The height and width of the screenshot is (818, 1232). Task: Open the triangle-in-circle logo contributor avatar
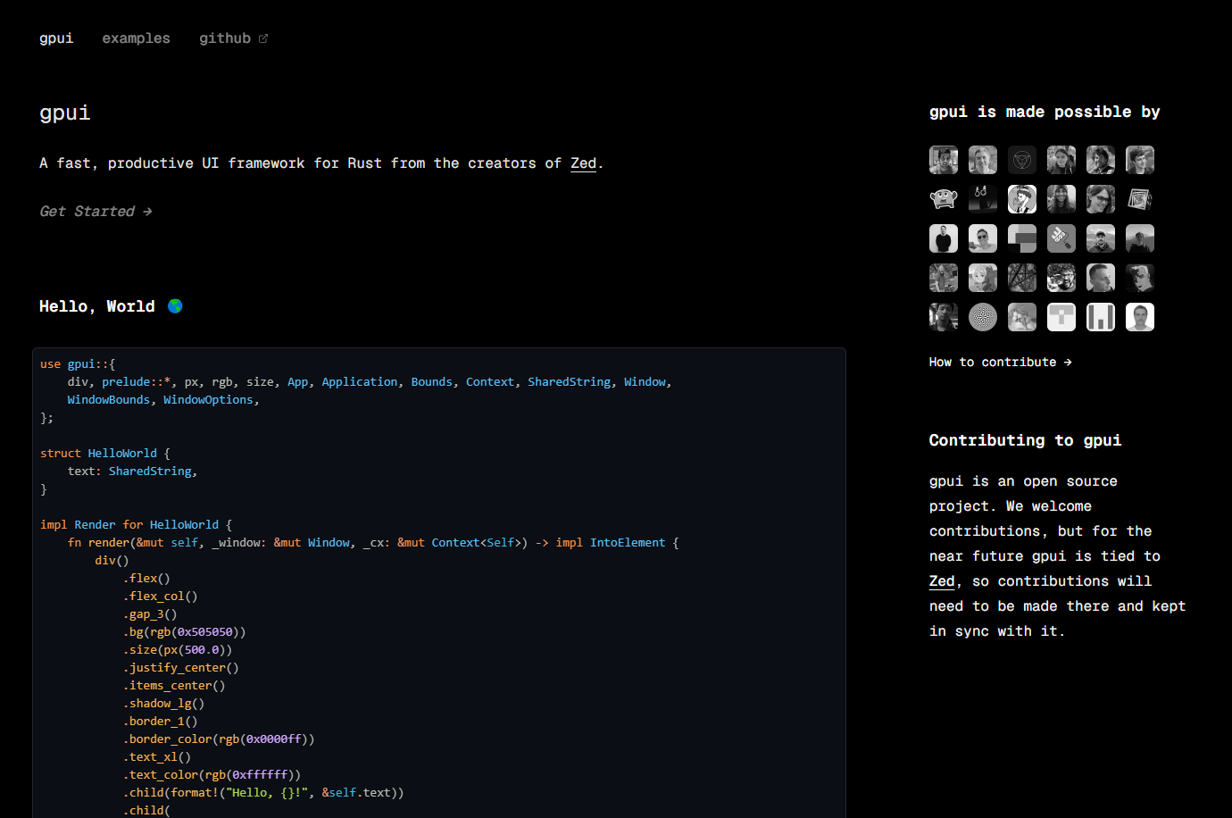(x=1022, y=160)
